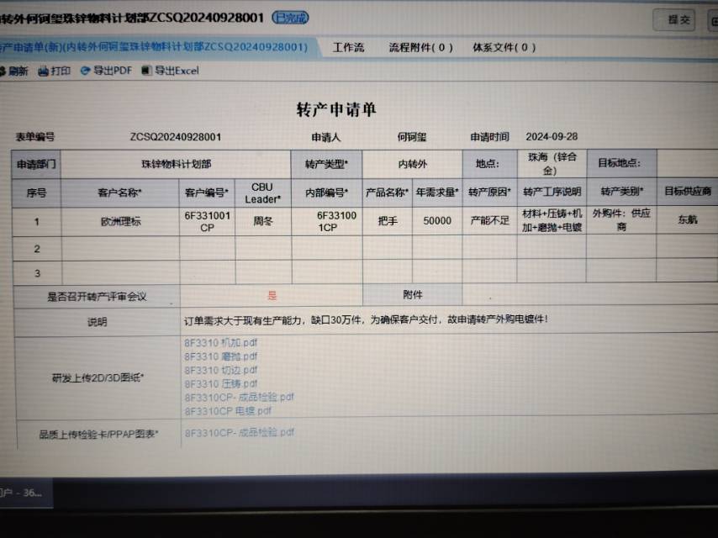Switch to the 工作流 tab

(x=348, y=48)
